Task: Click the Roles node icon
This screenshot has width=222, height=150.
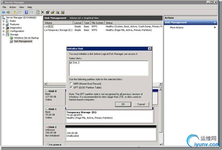Action: [8, 21]
